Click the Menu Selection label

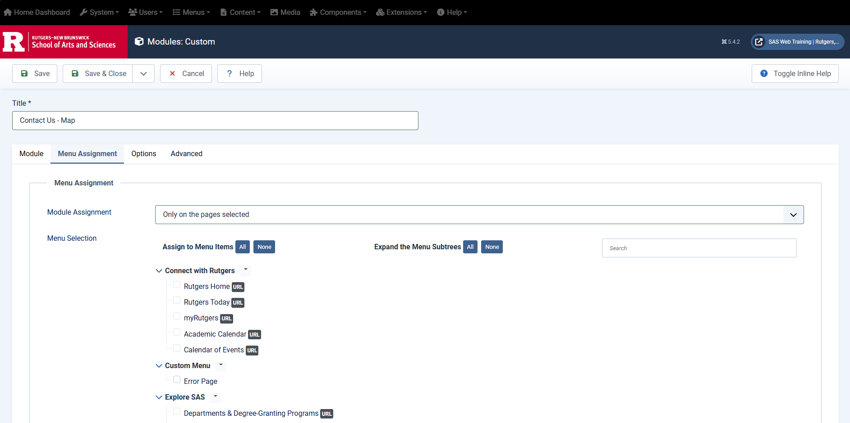coord(72,238)
